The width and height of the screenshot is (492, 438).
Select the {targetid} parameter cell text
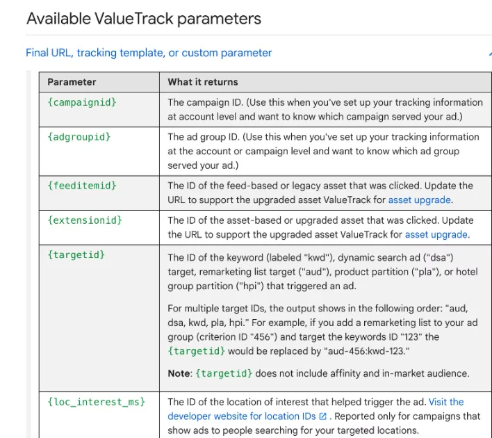(76, 254)
